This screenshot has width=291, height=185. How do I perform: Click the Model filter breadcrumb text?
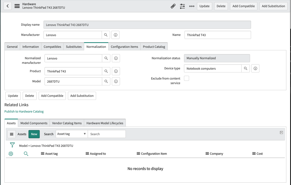click(46, 146)
